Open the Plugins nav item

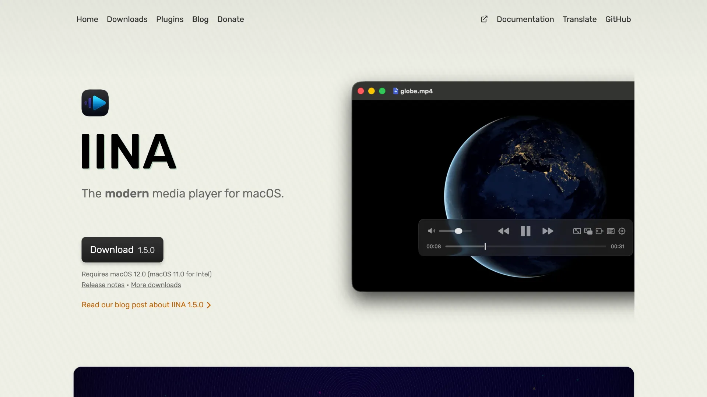pyautogui.click(x=170, y=19)
